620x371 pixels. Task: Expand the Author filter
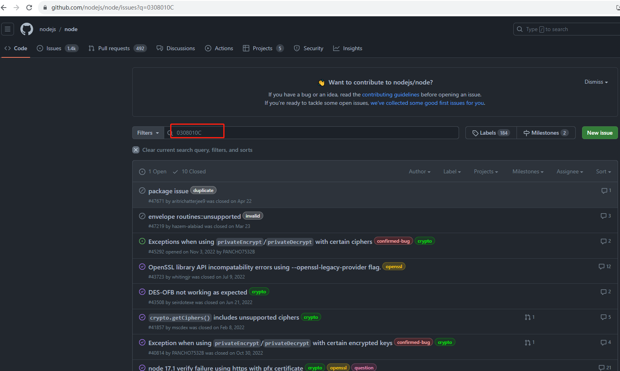[x=419, y=171]
